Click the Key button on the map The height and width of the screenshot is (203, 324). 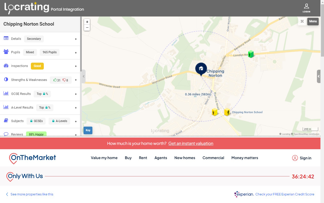(88, 130)
